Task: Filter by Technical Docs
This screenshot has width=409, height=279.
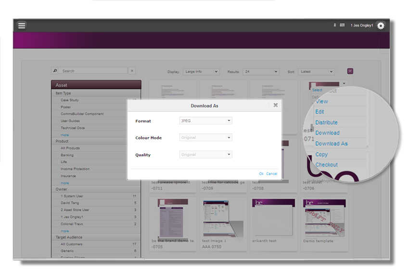Action: tap(73, 128)
